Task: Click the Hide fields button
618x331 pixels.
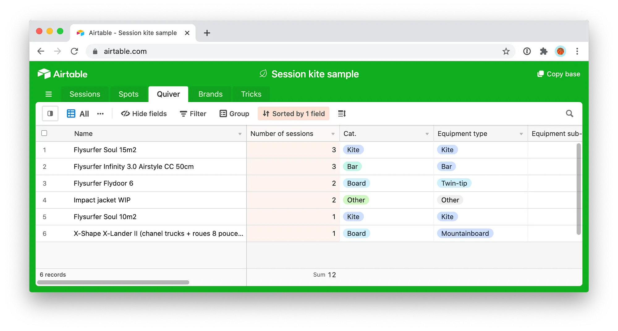Action: (144, 114)
